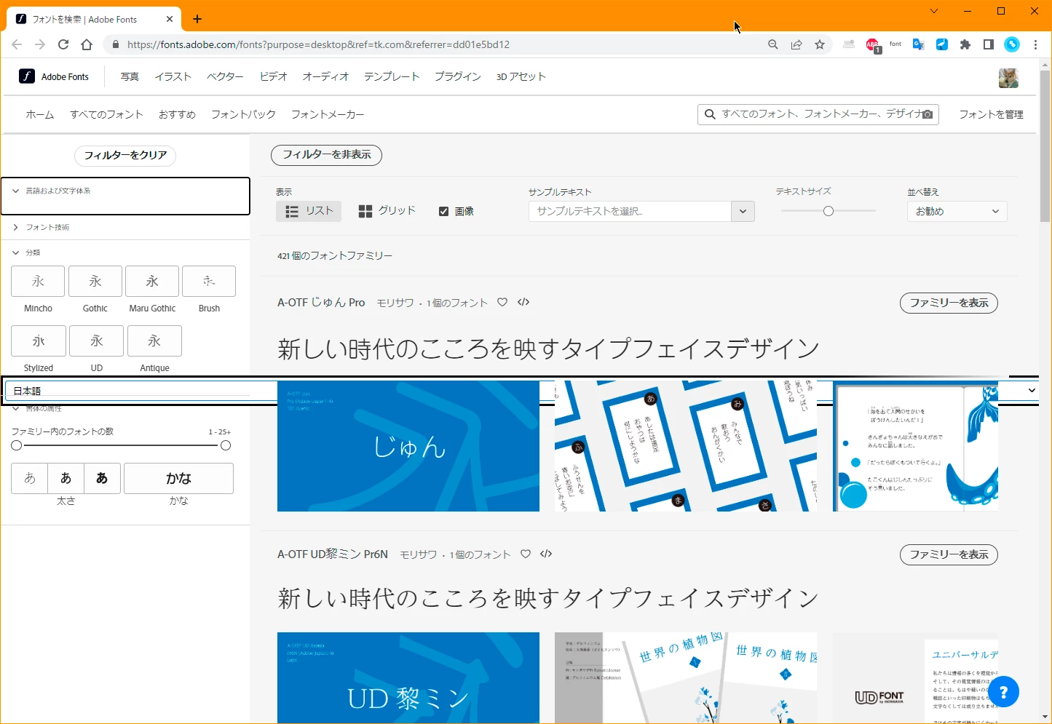
Task: Open the Google Translate extension
Action: (919, 44)
